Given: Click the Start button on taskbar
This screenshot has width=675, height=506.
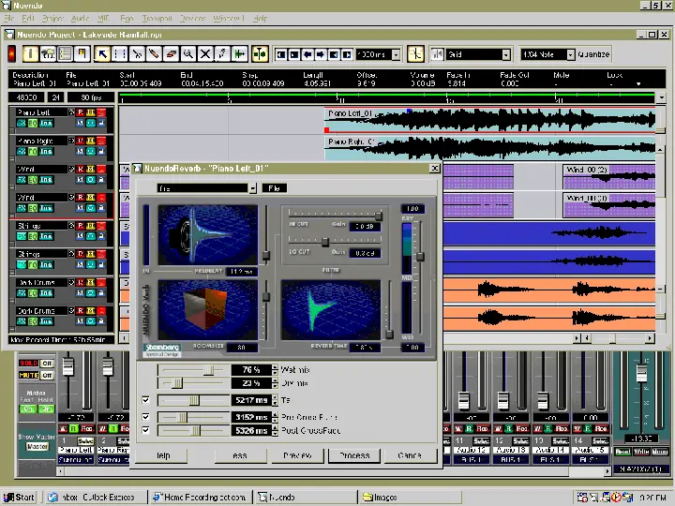Looking at the screenshot, I should coord(19,498).
